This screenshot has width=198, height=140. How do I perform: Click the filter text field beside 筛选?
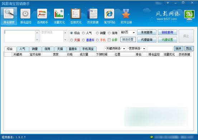point(160,49)
